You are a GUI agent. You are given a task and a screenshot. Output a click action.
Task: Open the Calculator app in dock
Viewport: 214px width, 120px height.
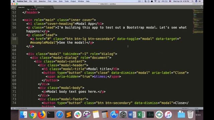click(x=105, y=115)
